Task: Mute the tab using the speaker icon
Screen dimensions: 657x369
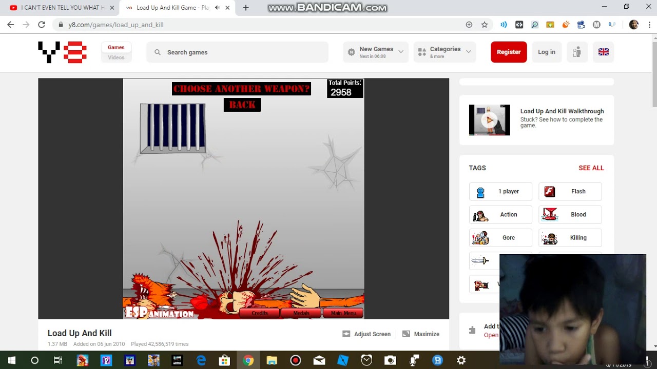Action: pos(218,8)
